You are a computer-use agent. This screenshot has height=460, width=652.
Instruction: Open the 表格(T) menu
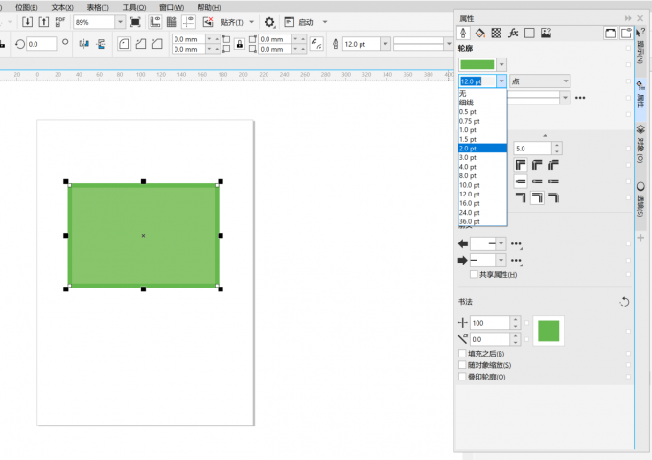point(98,7)
